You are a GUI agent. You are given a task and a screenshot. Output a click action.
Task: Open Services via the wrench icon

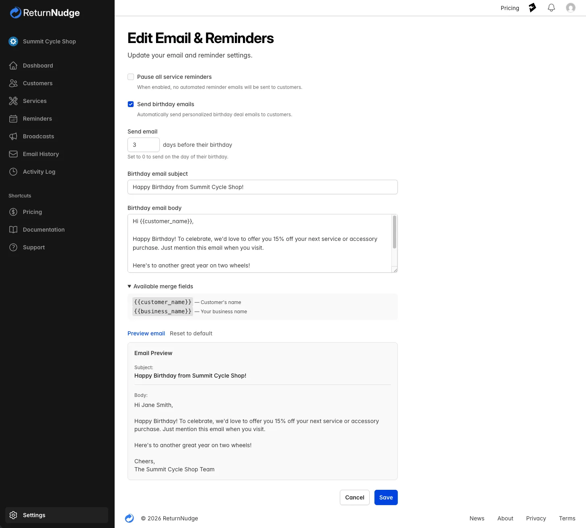13,101
